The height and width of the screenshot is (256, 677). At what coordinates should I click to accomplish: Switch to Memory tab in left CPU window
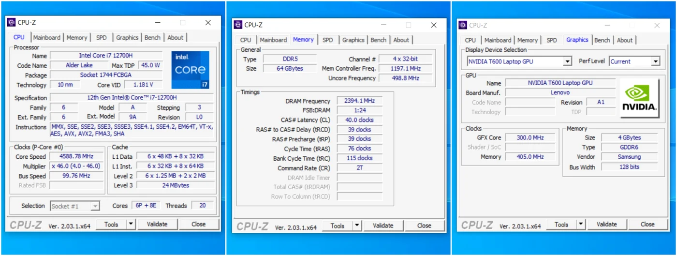(77, 37)
